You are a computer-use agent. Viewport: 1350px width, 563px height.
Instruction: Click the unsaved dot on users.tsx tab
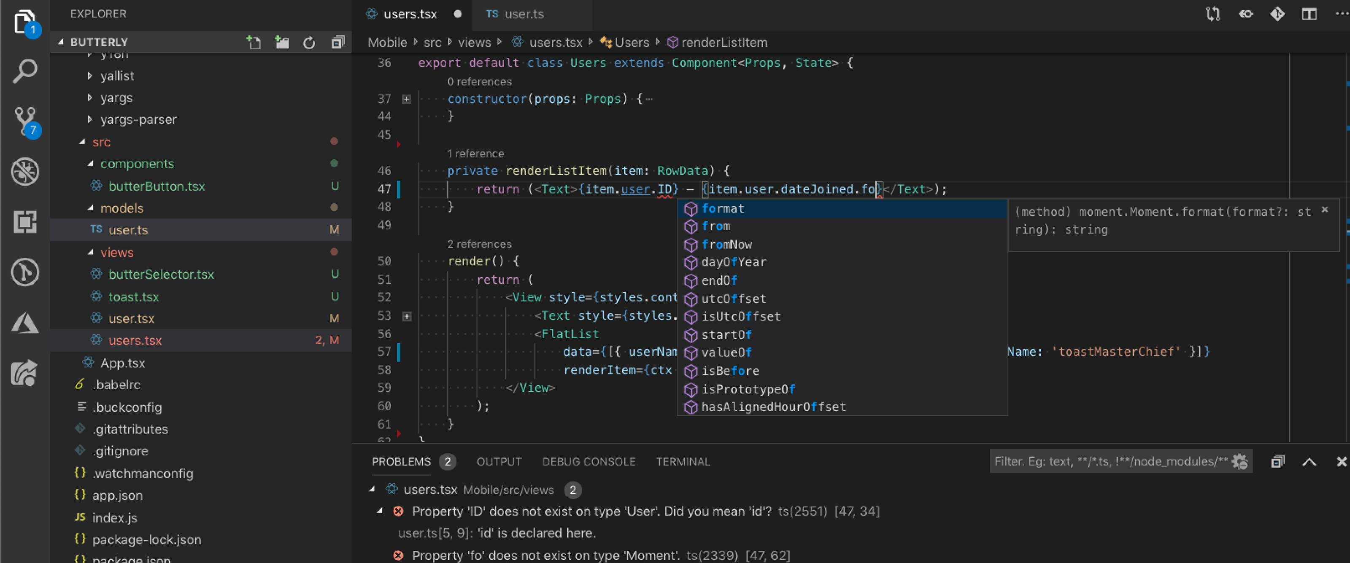(x=457, y=14)
